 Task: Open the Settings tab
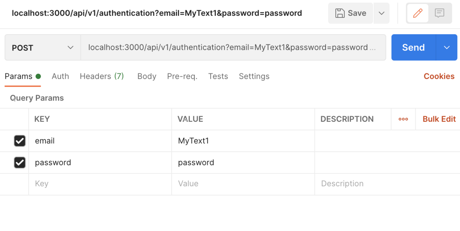pos(254,76)
